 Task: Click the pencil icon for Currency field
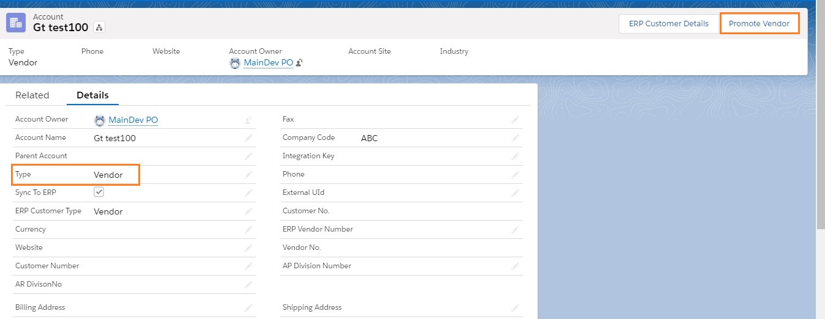248,230
